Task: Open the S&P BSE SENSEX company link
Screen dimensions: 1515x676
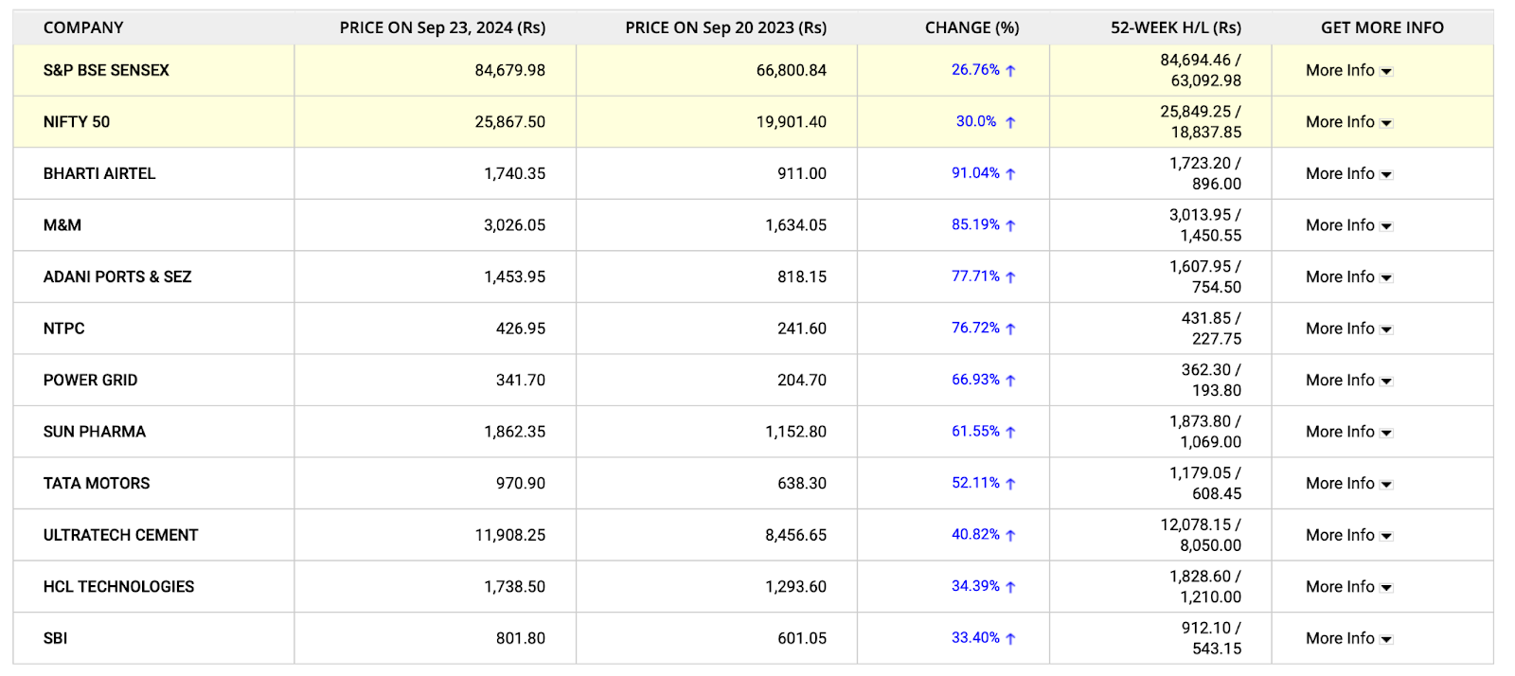Action: (x=106, y=70)
